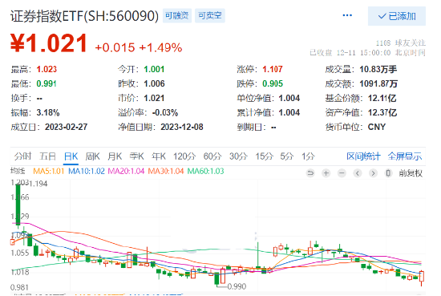Click the 可融资 tag
441x296 pixels.
177,15
